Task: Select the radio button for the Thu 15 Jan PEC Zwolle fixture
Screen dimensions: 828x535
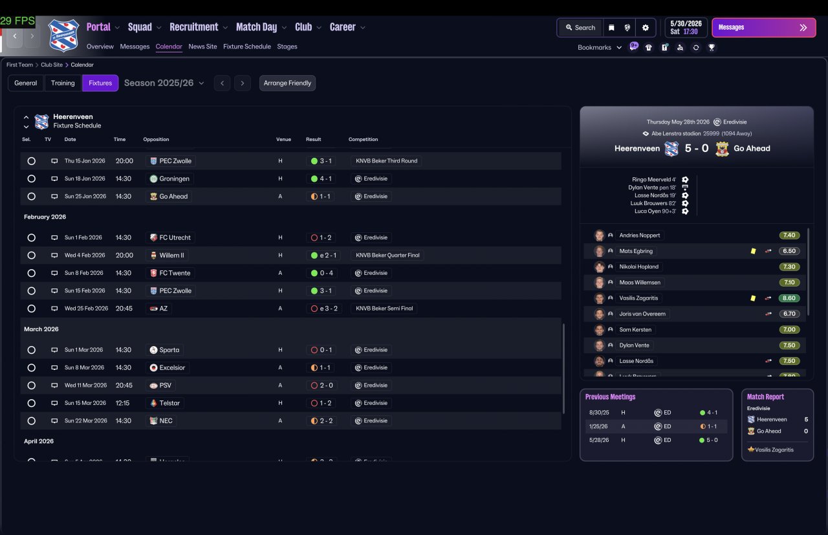Action: [x=31, y=161]
